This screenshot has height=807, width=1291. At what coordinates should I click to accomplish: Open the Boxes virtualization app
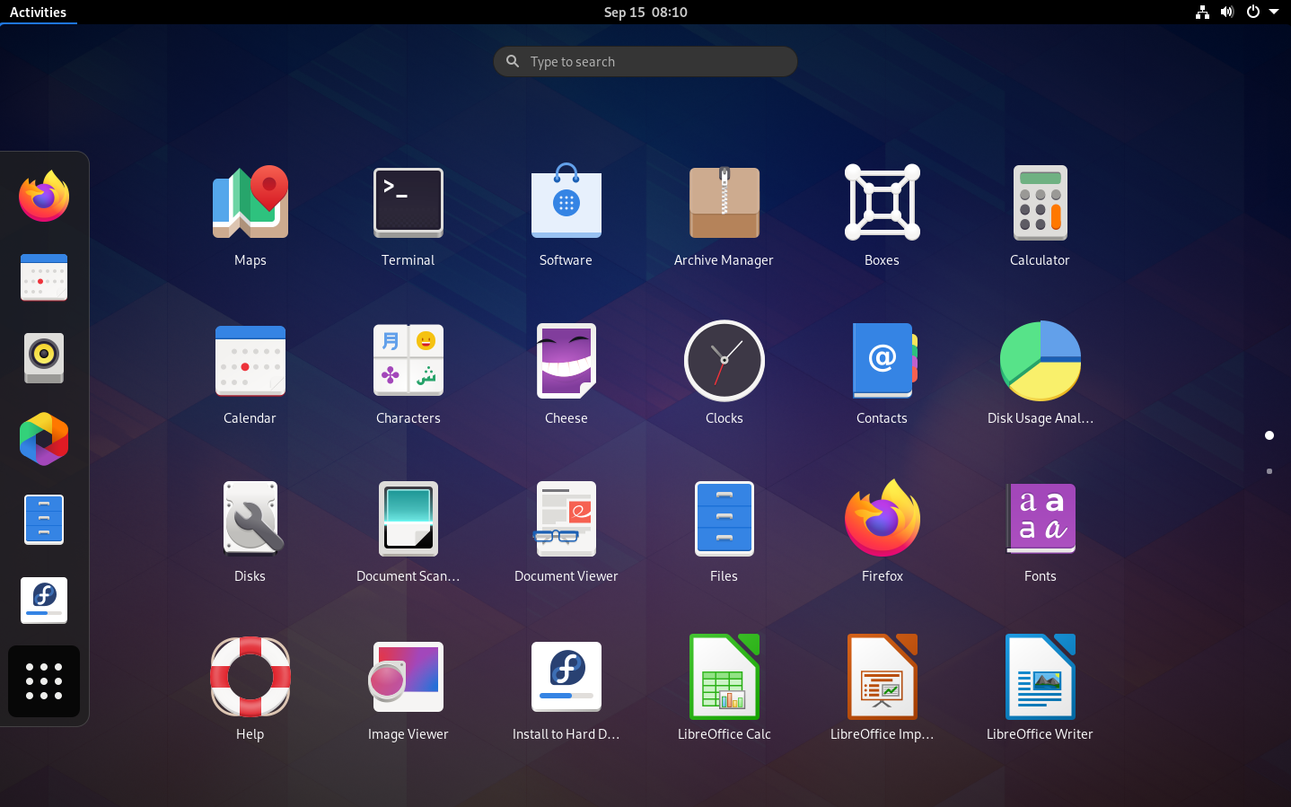pos(882,203)
